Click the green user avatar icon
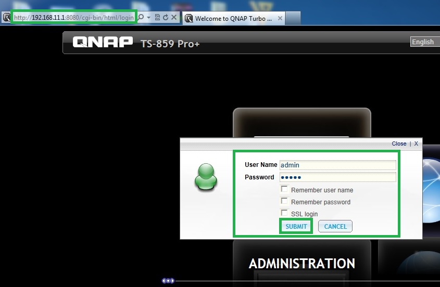440x287 pixels. (x=206, y=177)
